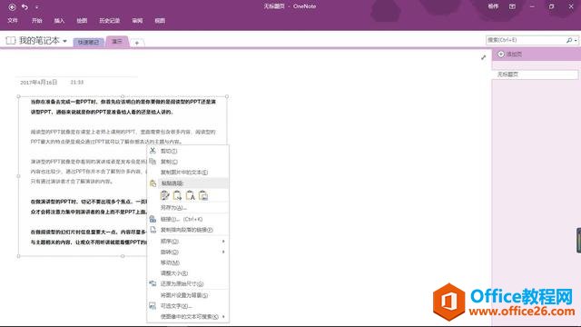The image size is (581, 327).
Task: Click the page-link icon beside 复制指向段落的链接
Action: pos(153,230)
